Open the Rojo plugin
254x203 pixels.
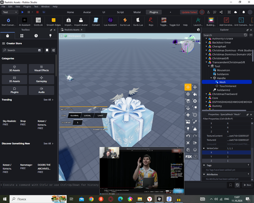point(151,22)
